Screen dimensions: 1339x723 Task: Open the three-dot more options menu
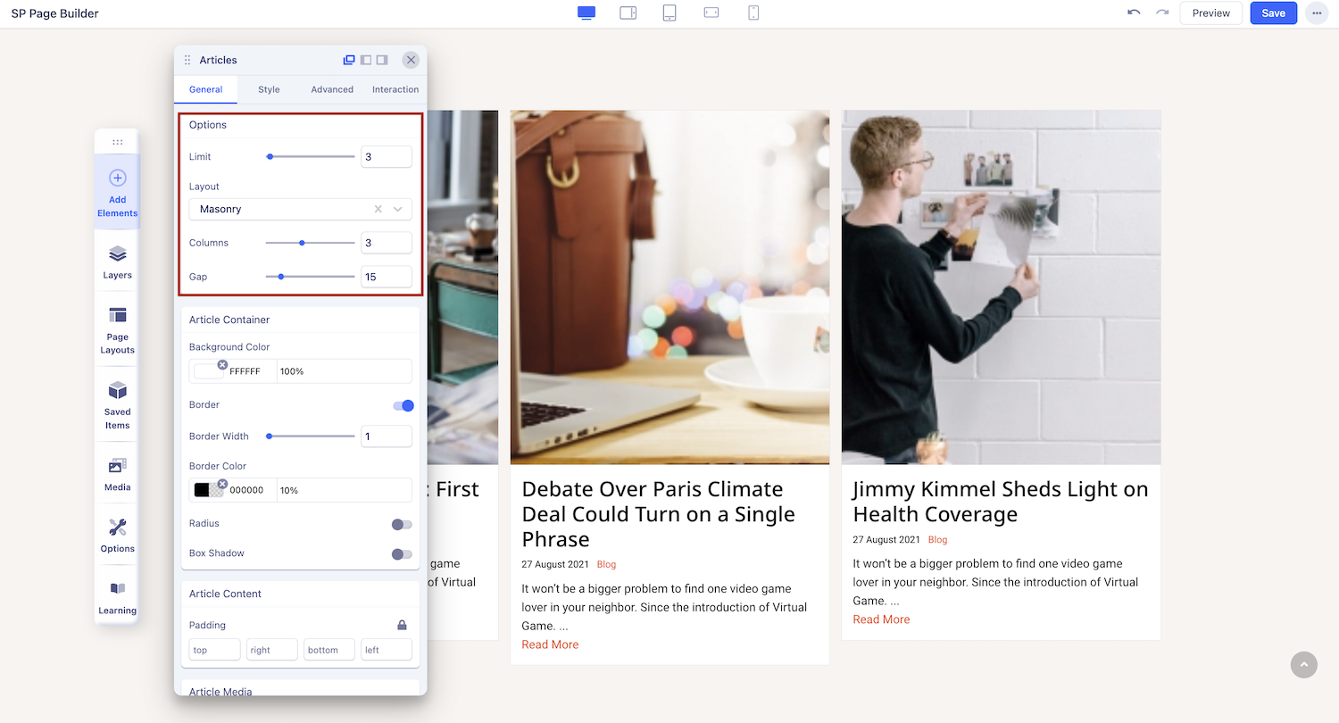(x=1317, y=13)
